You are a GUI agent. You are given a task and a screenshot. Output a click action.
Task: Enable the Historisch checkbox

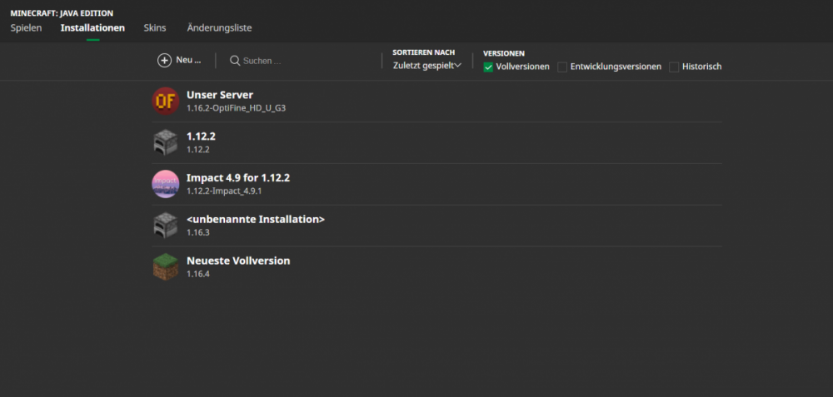point(674,67)
